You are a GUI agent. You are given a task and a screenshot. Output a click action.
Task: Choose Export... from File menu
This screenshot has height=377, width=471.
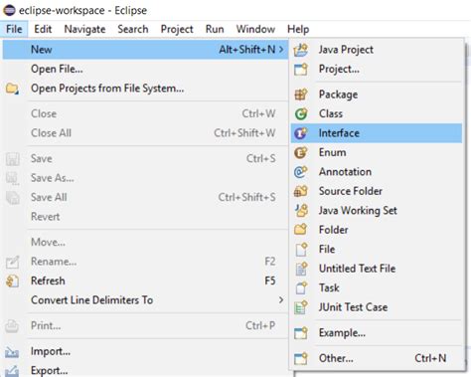tap(145, 370)
